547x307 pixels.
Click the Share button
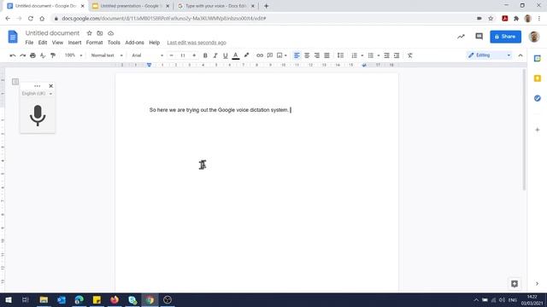505,37
